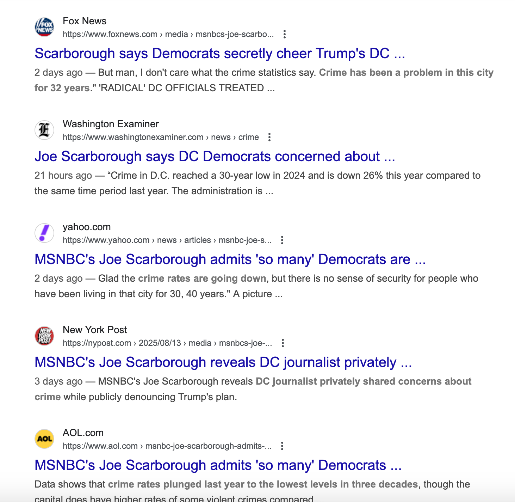Open the three-dot menu on the Fox News result
The height and width of the screenshot is (502, 515).
pyautogui.click(x=285, y=34)
